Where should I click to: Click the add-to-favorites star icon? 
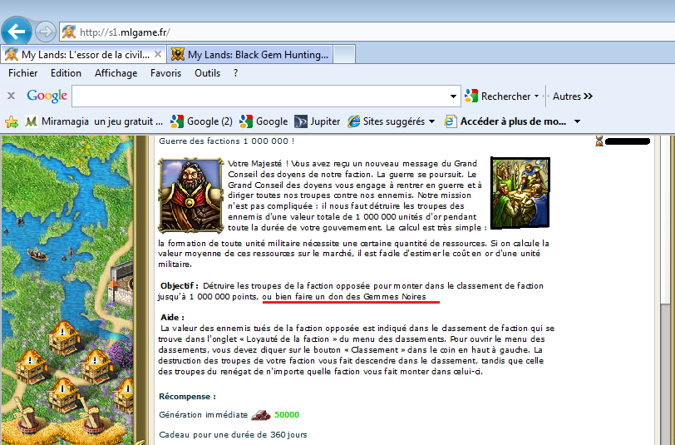pyautogui.click(x=12, y=121)
